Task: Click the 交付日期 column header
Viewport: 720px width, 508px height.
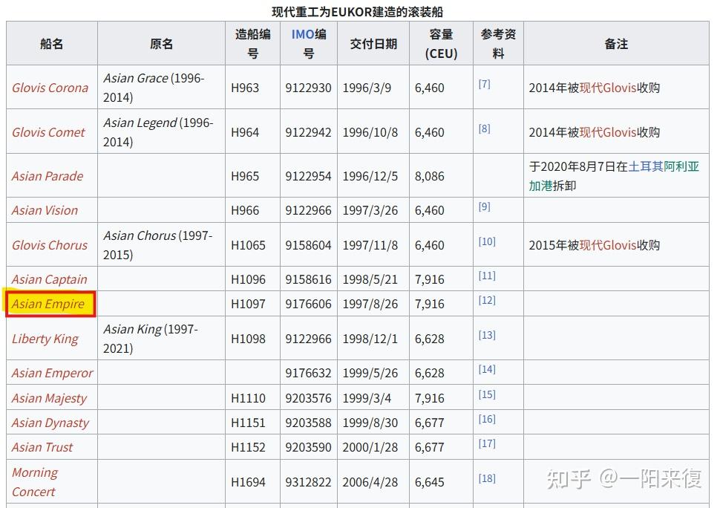Action: click(373, 43)
